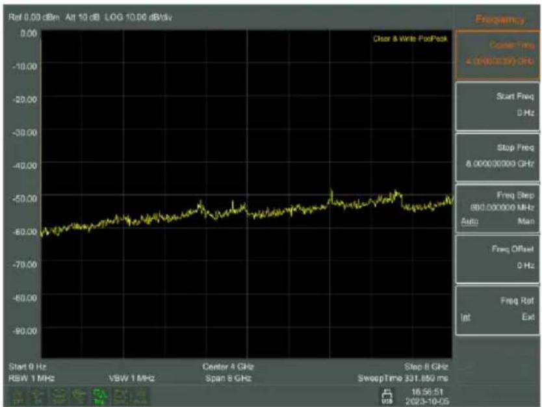
Task: Click the 0.00 y-axis label
Action: pos(29,33)
